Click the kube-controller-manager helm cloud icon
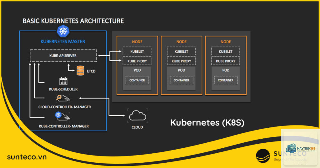This screenshot has width=320, height=168. pyautogui.click(x=62, y=116)
